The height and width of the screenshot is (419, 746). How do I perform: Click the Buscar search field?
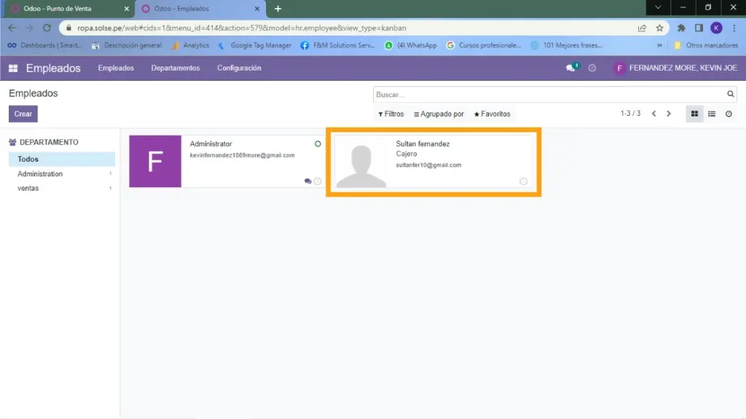click(546, 95)
